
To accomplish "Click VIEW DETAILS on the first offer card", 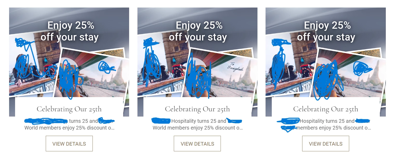I will 69,144.
